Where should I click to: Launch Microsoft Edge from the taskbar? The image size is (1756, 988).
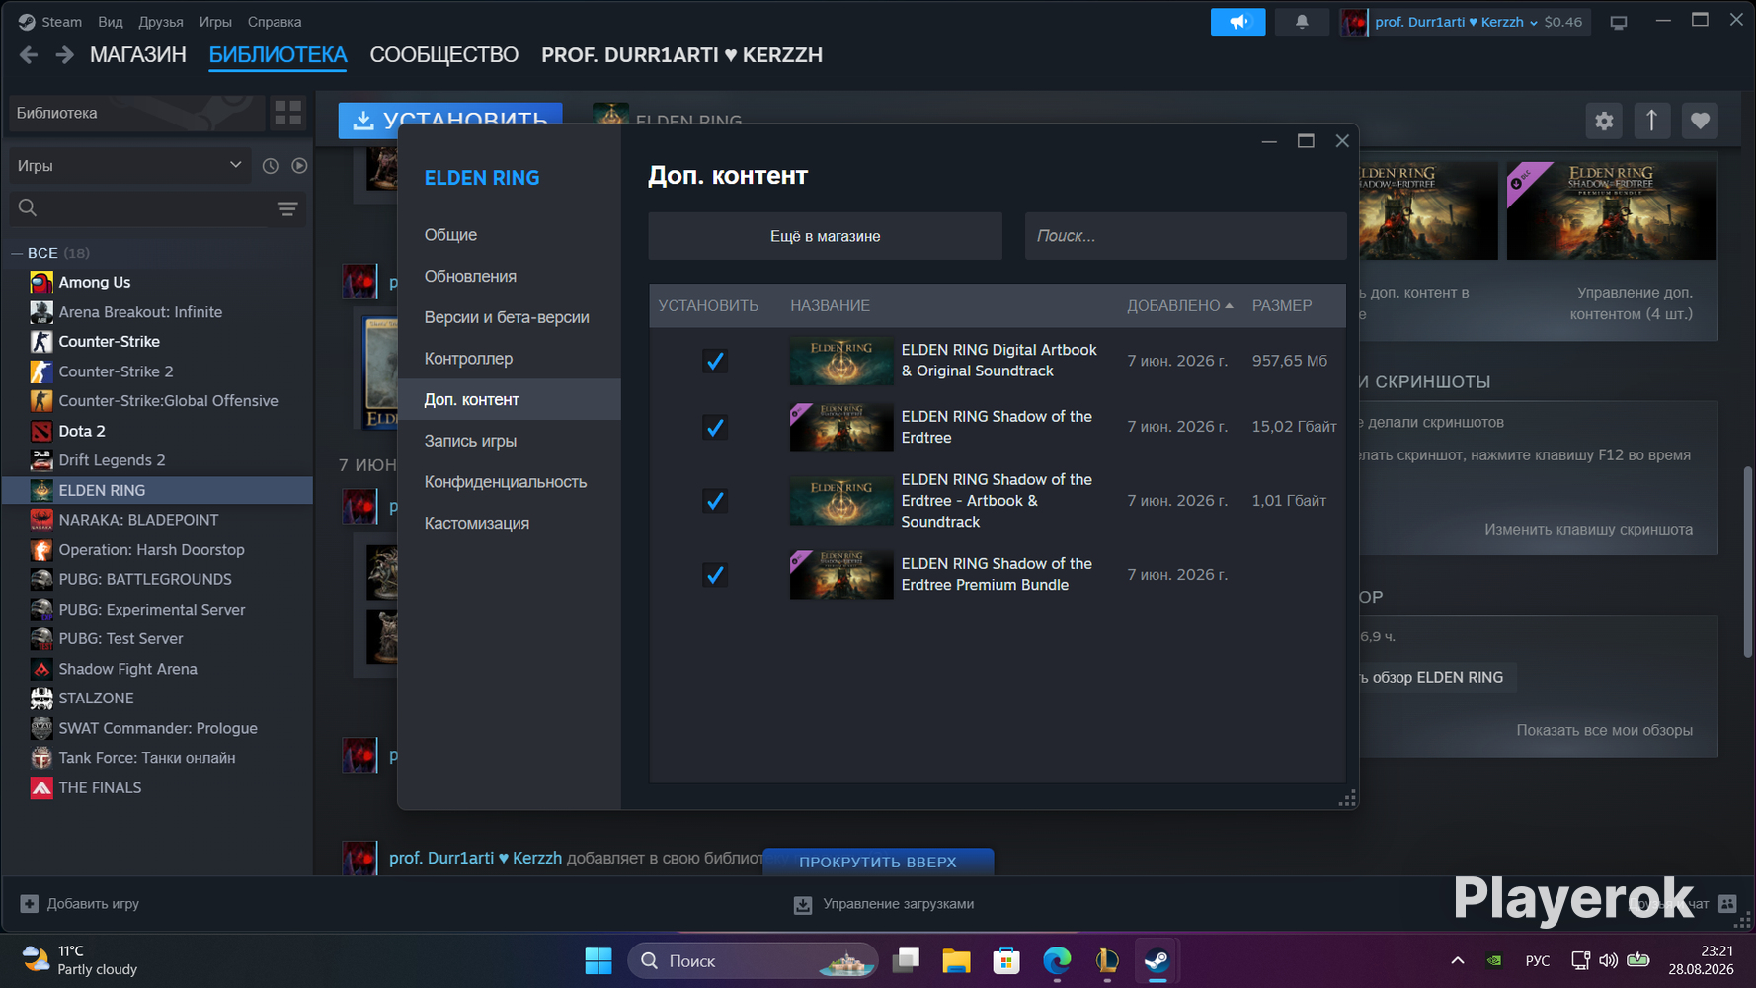pyautogui.click(x=1057, y=960)
